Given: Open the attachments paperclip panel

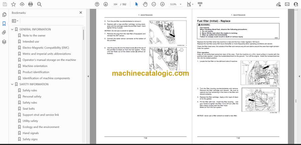Looking at the screenshot, I should [4, 33].
